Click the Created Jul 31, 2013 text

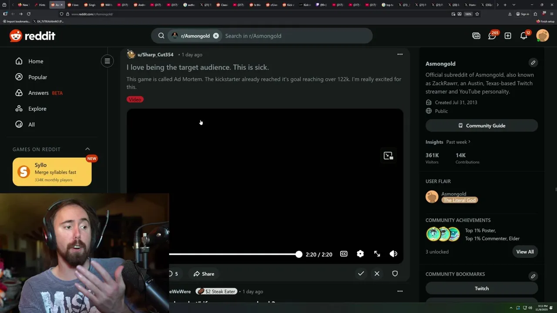456,103
